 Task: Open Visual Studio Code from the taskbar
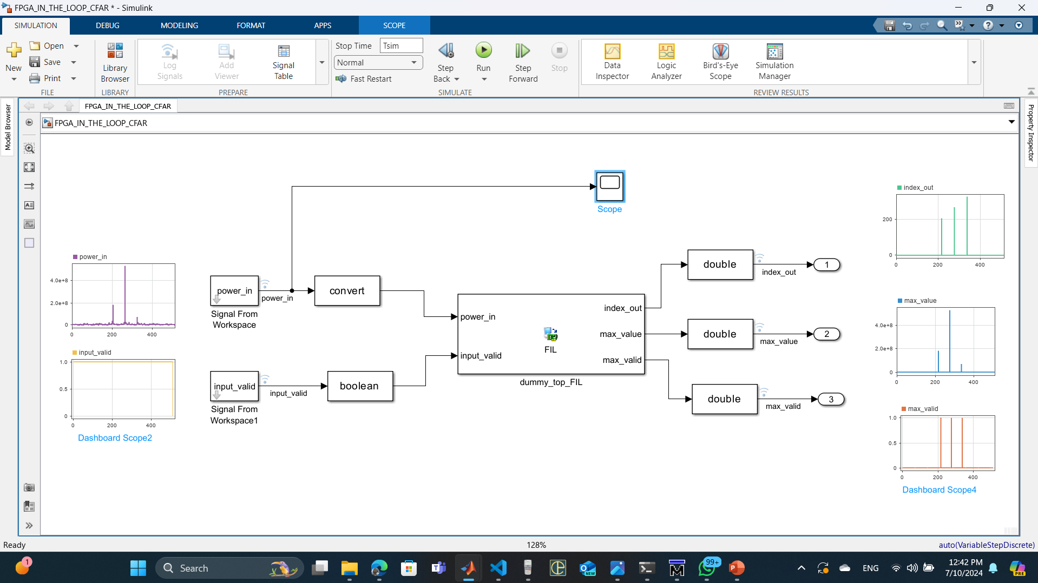[498, 568]
